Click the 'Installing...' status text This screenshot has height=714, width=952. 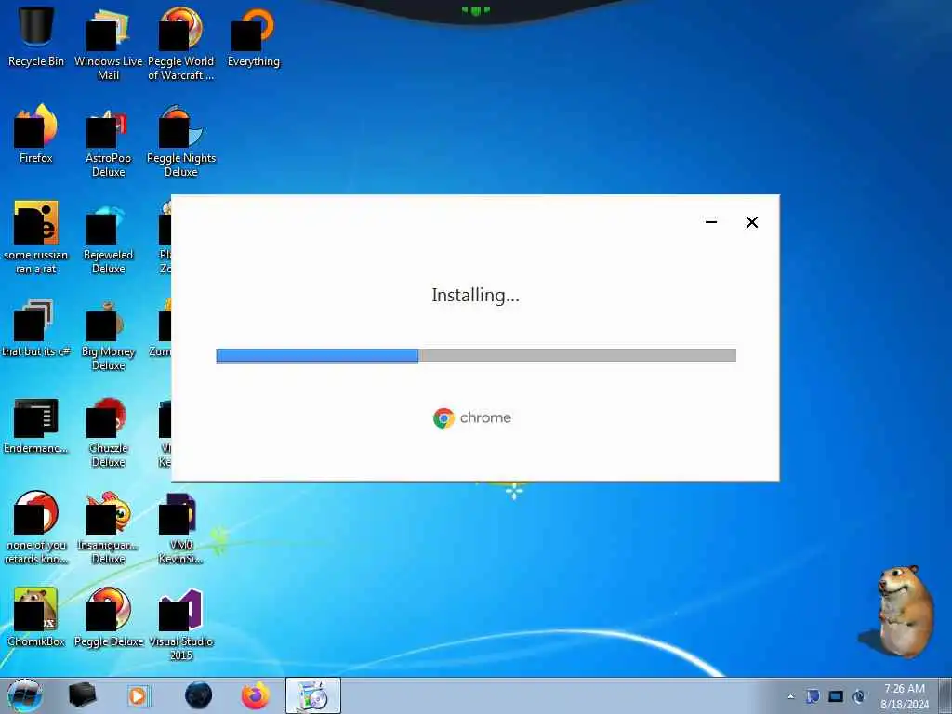475,295
